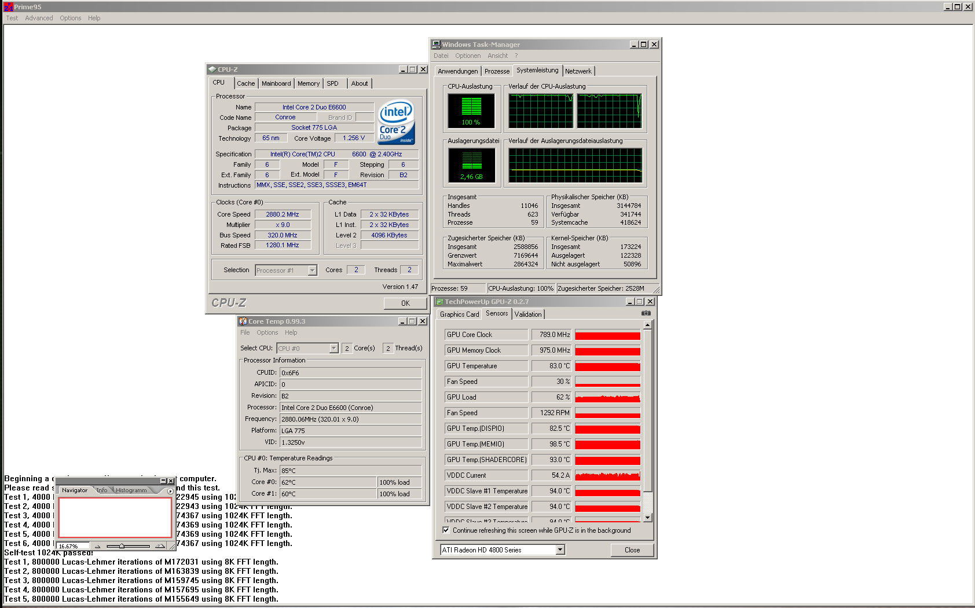Viewport: 975px width, 608px height.
Task: Close the Navigator palette
Action: (171, 481)
